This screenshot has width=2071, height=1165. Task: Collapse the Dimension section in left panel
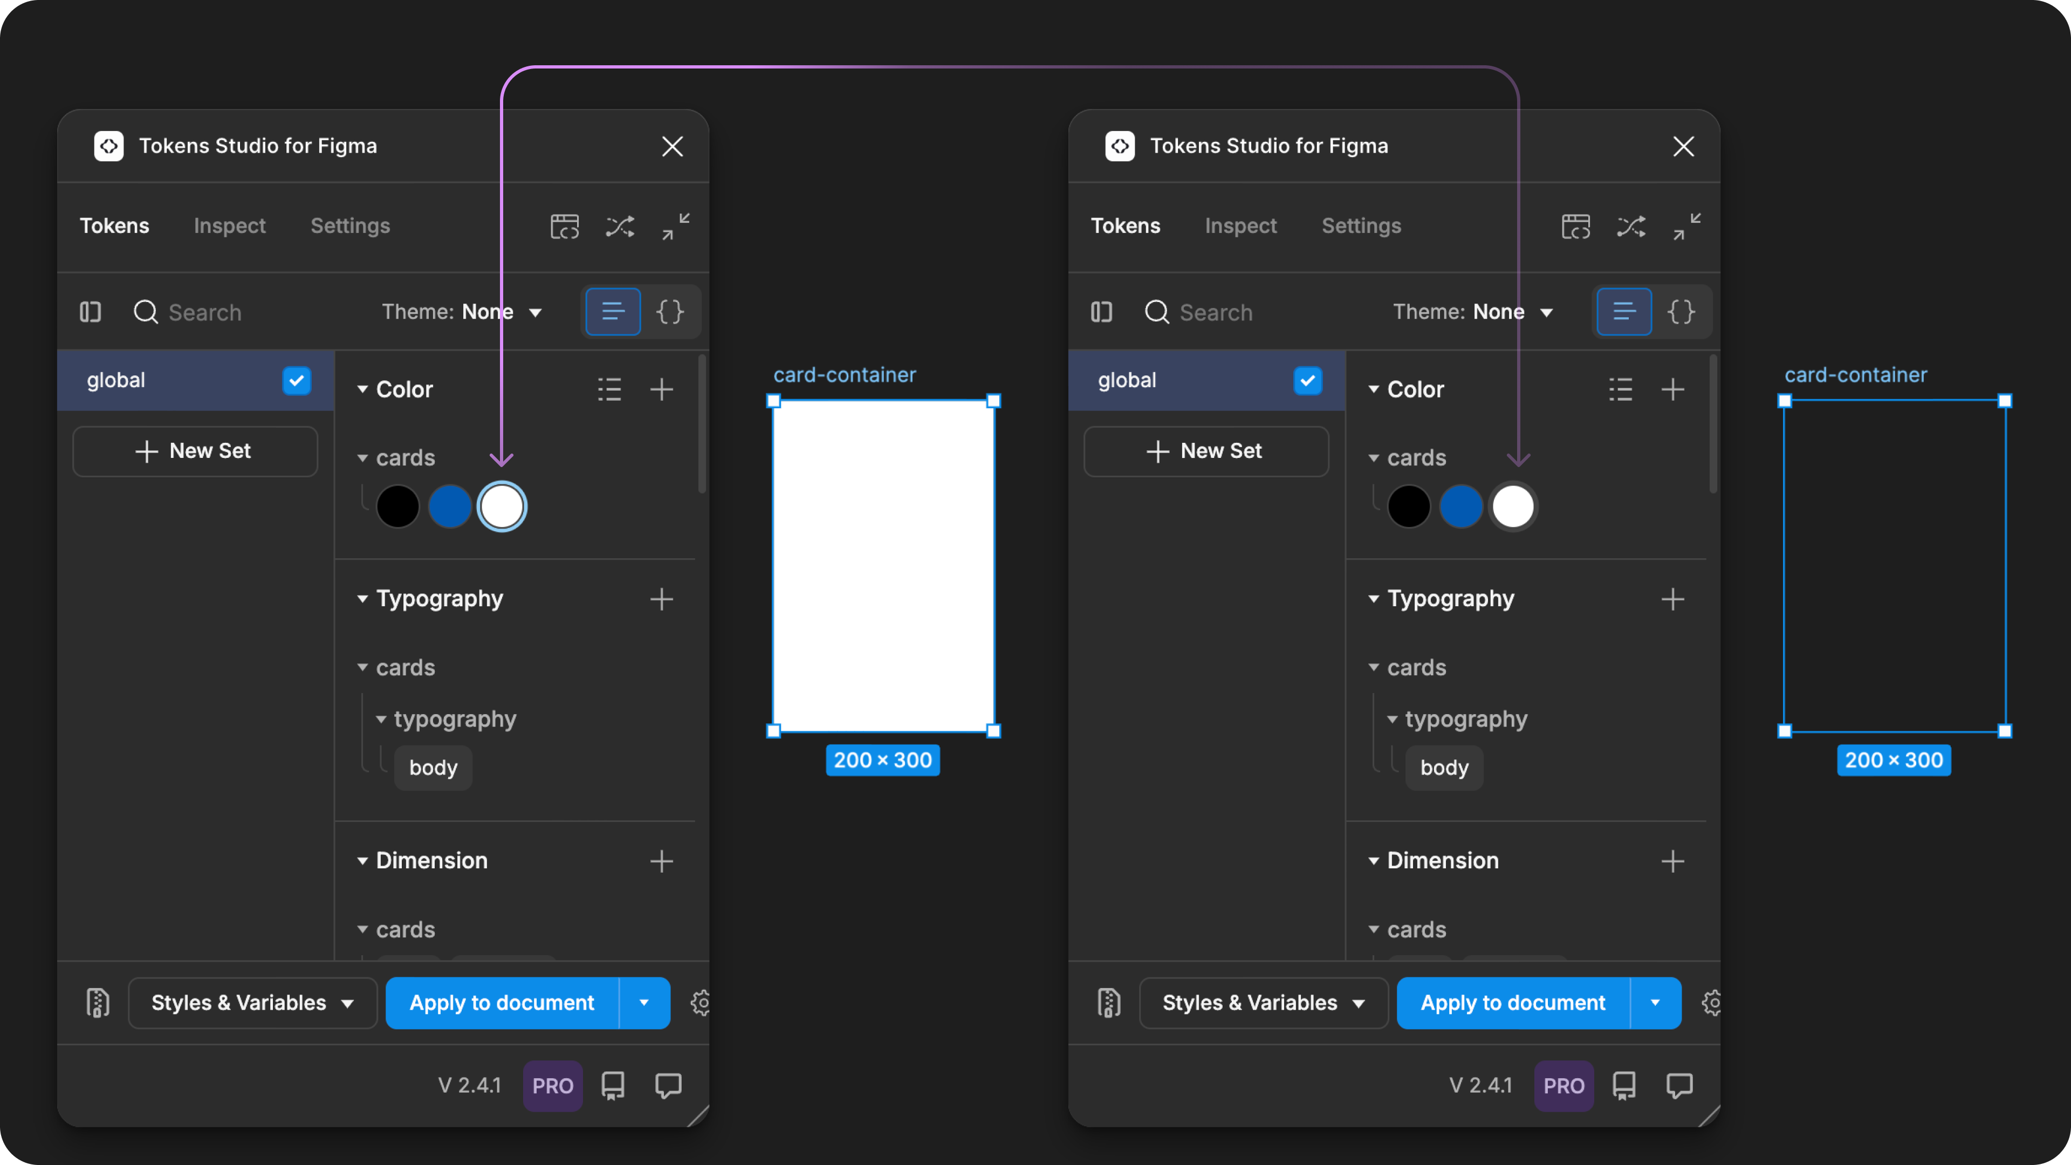click(362, 861)
